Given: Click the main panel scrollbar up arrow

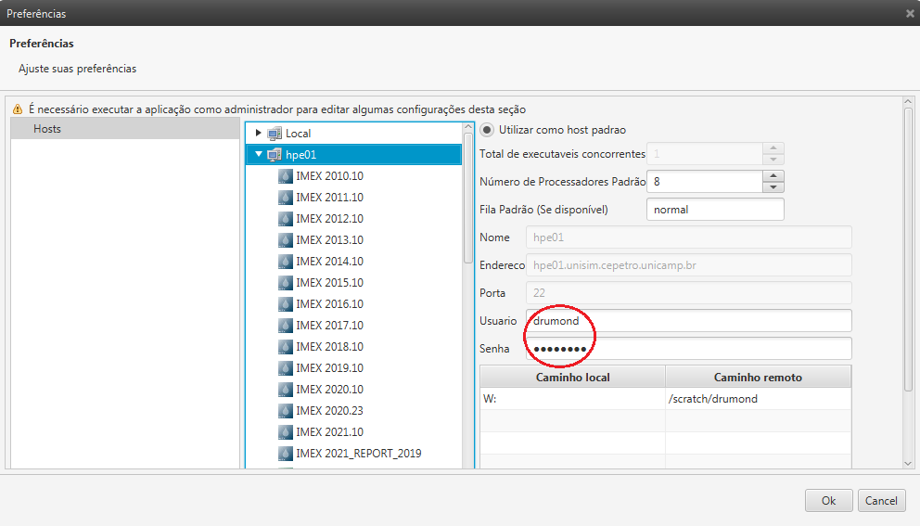Looking at the screenshot, I should pos(908,102).
